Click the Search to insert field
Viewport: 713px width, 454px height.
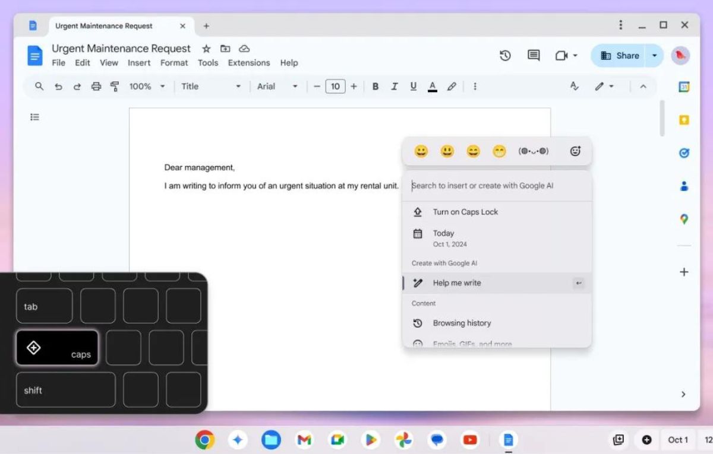pos(496,186)
